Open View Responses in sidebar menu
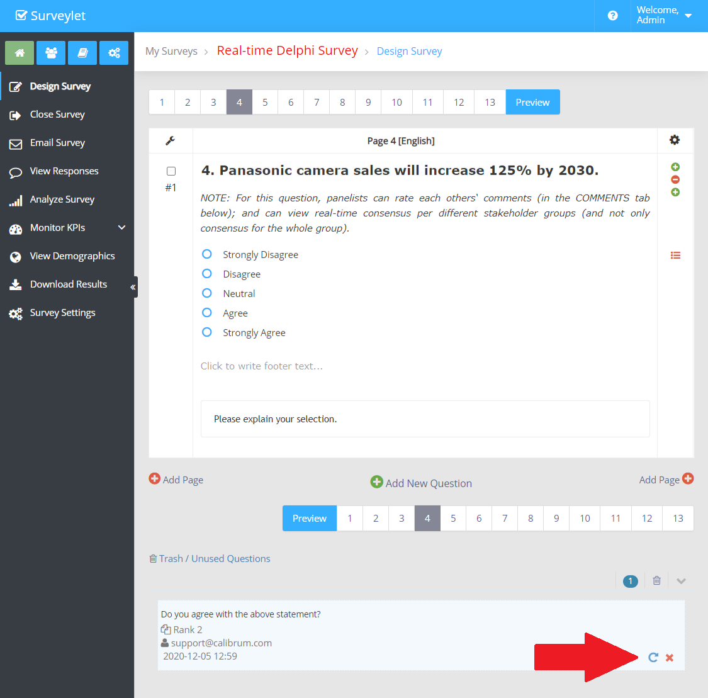Image resolution: width=708 pixels, height=698 pixels. (64, 171)
